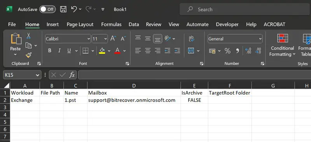Click the Insert Function fx icon
This screenshot has height=142, width=311.
tap(72, 75)
